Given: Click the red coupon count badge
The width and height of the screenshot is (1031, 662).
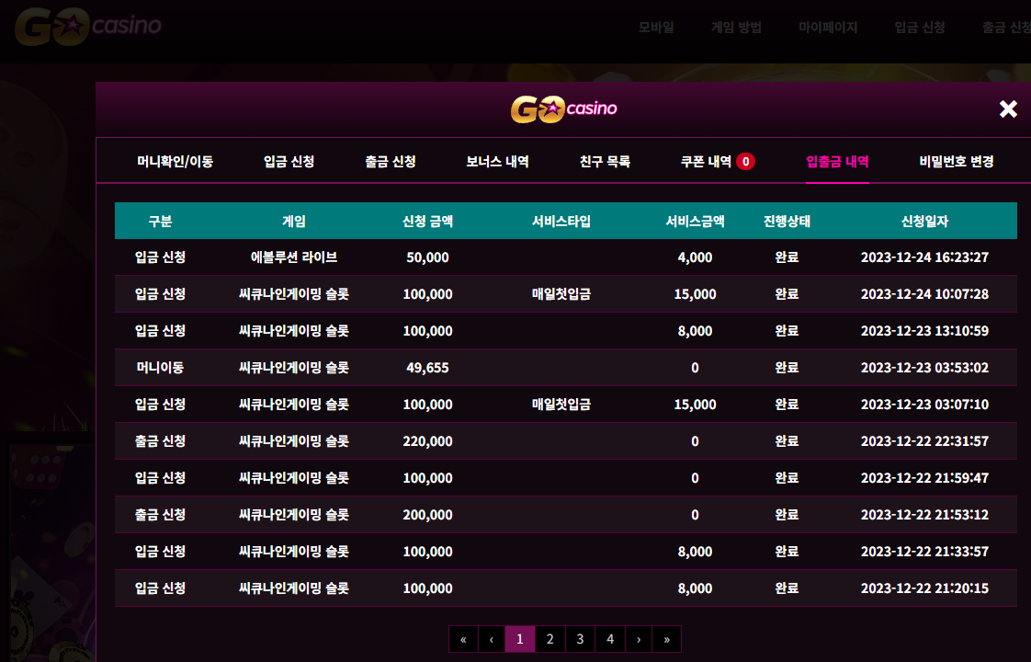Looking at the screenshot, I should coord(745,161).
